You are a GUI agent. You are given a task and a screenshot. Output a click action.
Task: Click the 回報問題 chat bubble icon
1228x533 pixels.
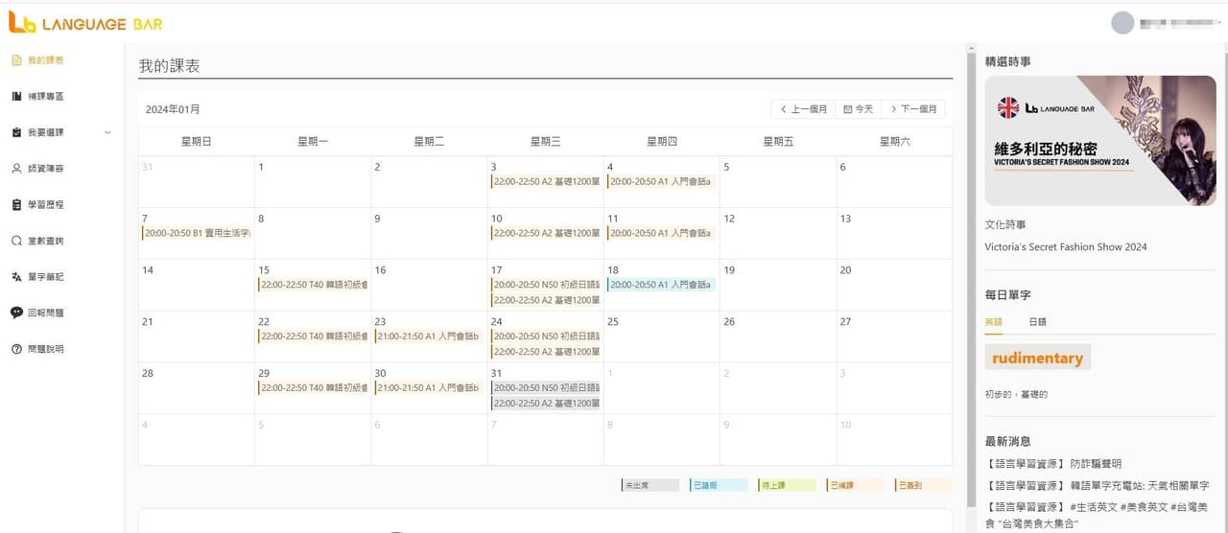[x=16, y=313]
